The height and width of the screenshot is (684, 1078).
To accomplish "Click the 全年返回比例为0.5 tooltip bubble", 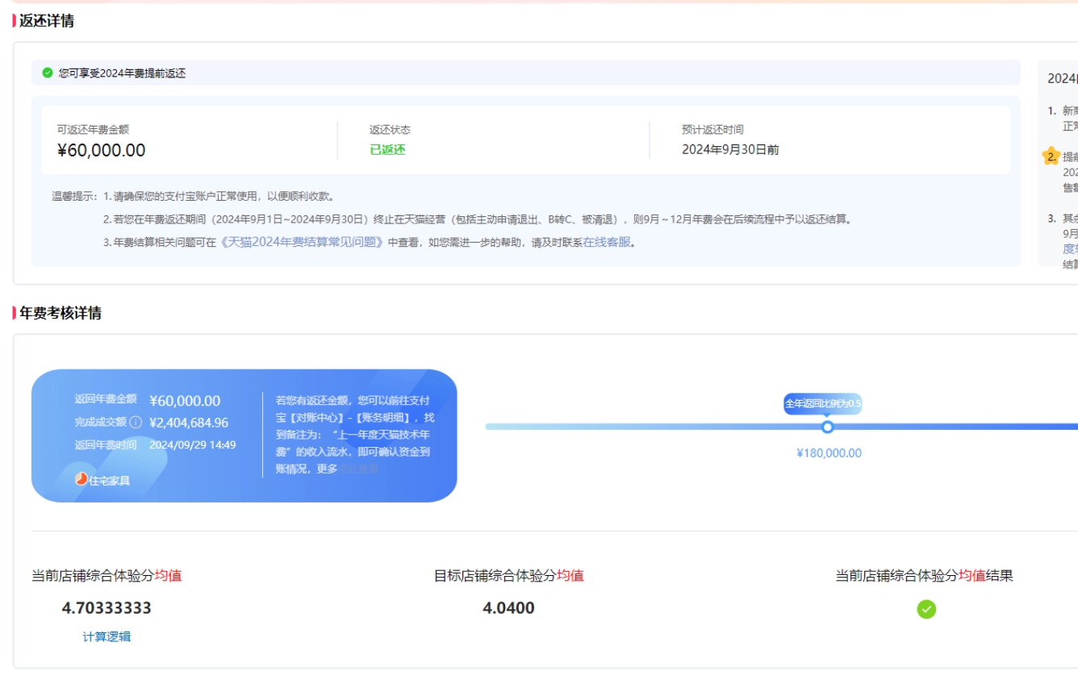I will (x=823, y=403).
